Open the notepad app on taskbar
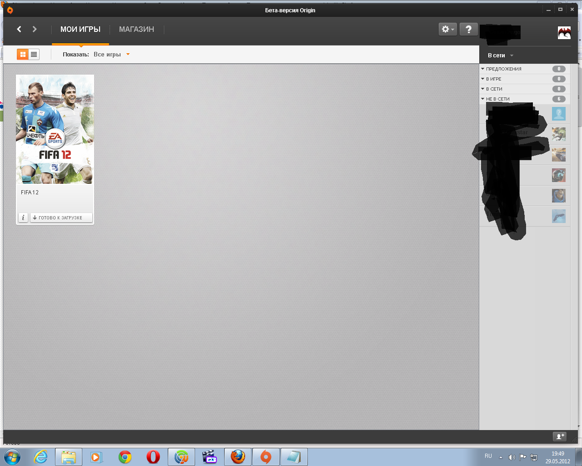Viewport: 582px width, 466px height. pyautogui.click(x=294, y=457)
